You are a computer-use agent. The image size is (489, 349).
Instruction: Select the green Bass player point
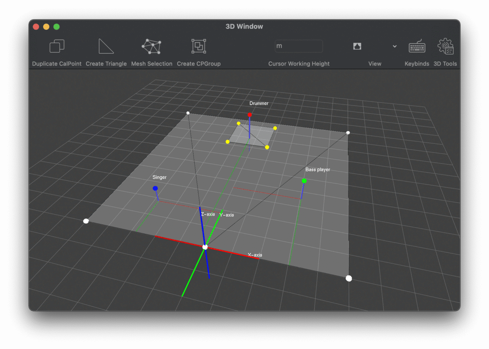(304, 181)
